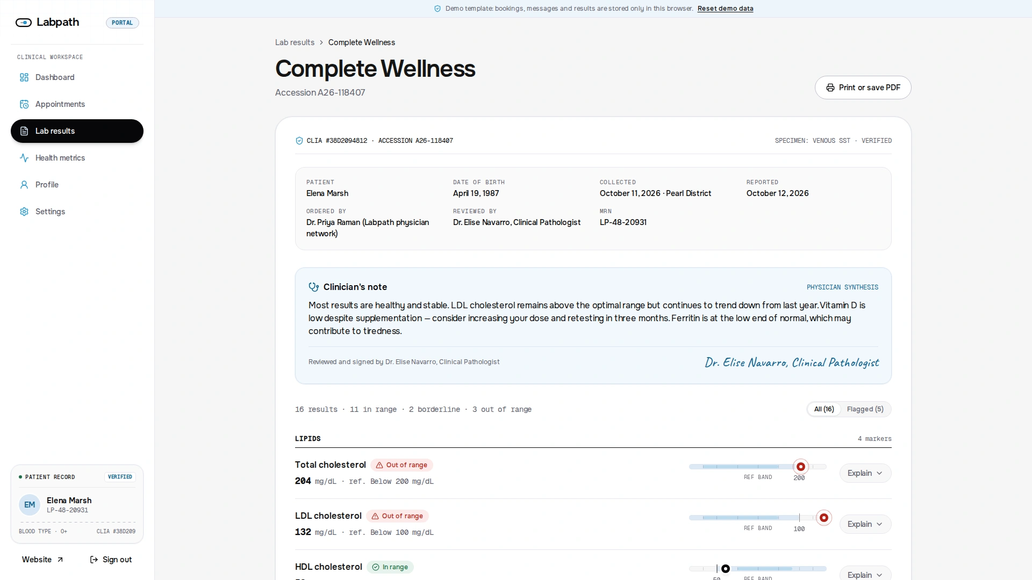
Task: Click the shield icon in demo banner
Action: pos(438,9)
